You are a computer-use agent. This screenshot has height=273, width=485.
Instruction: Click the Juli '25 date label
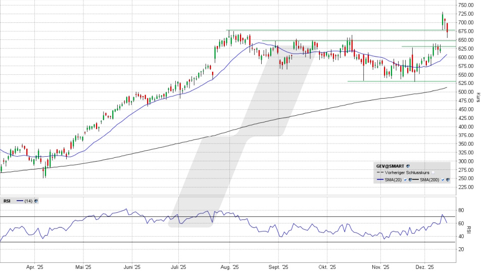pos(178,267)
